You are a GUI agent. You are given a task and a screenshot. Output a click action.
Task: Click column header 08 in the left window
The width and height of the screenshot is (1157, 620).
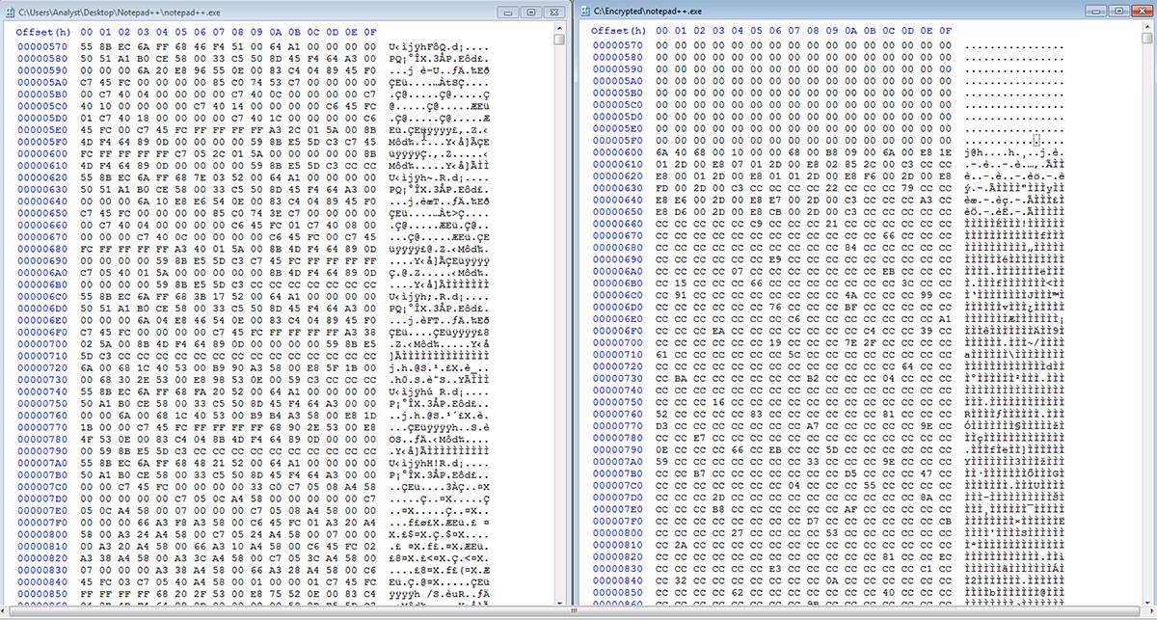(x=237, y=31)
